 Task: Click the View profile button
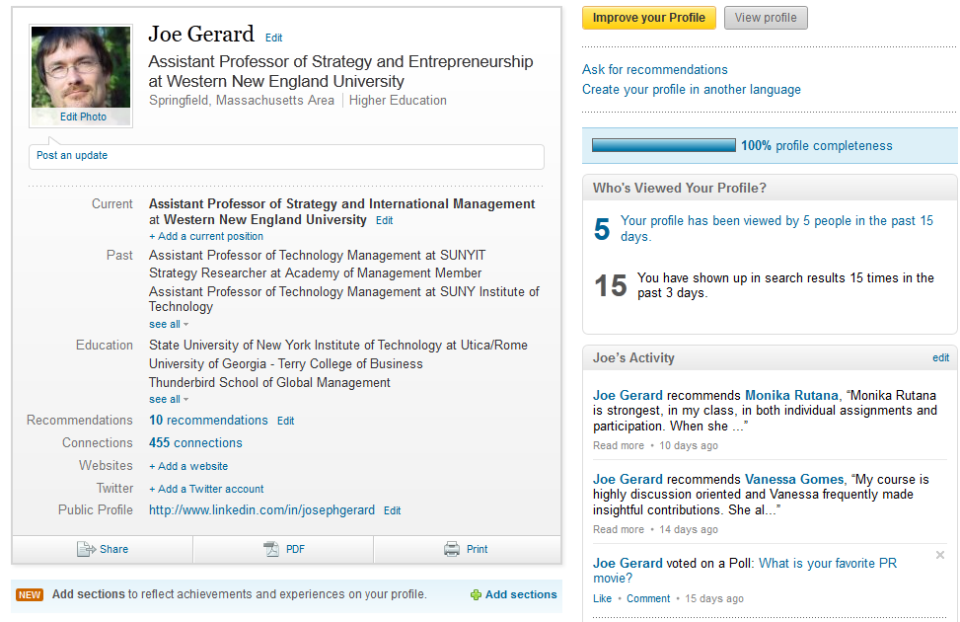coord(766,18)
